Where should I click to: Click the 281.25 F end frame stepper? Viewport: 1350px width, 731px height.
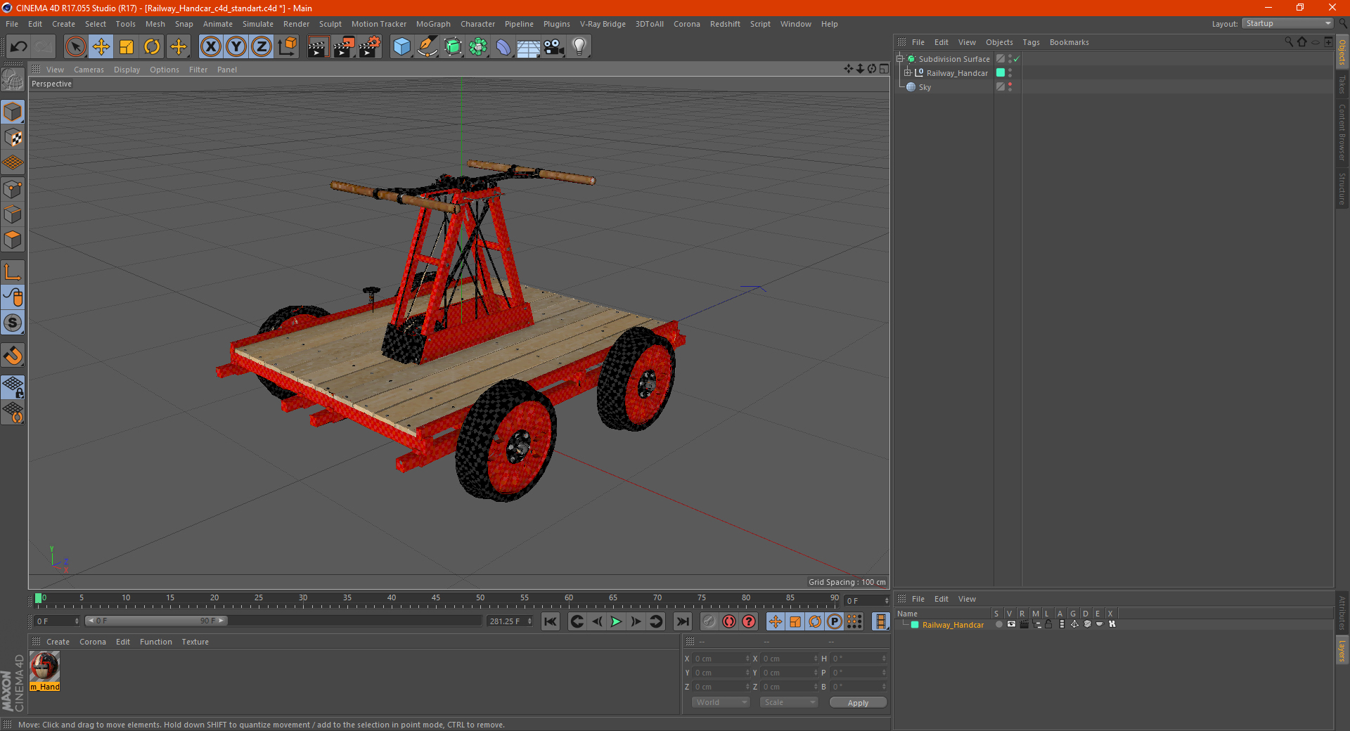click(x=529, y=621)
